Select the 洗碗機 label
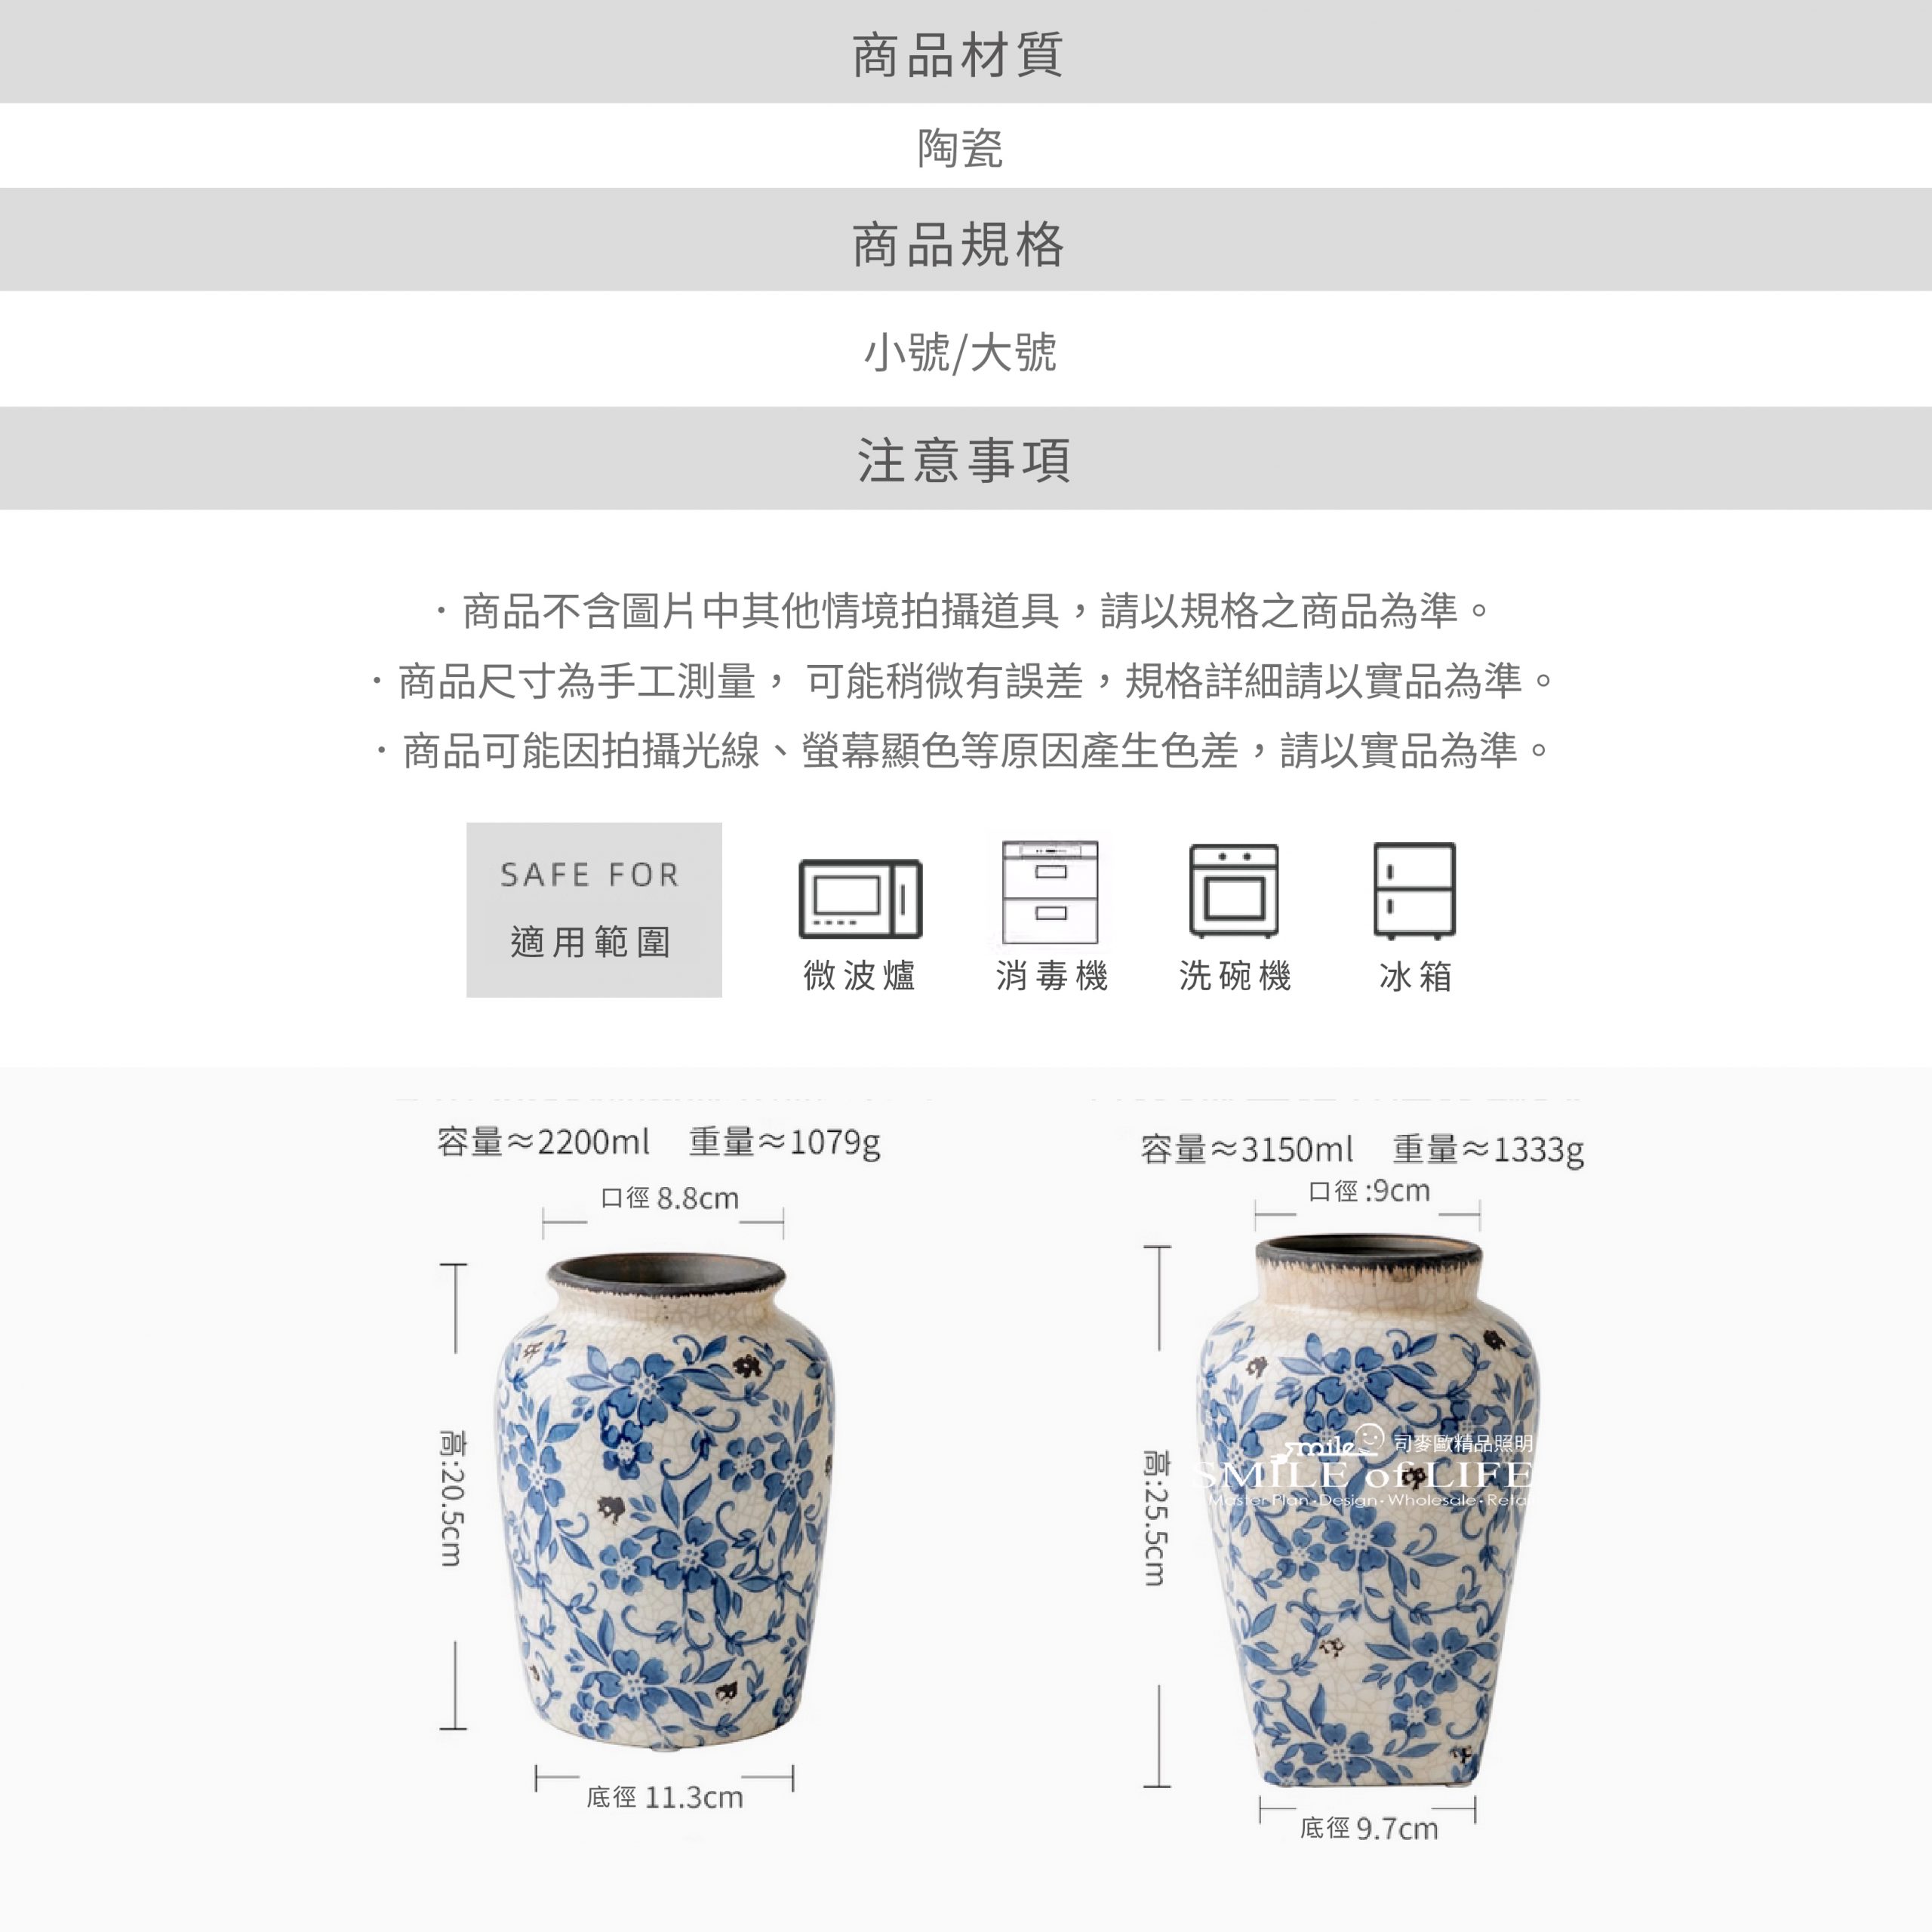 click(1235, 975)
